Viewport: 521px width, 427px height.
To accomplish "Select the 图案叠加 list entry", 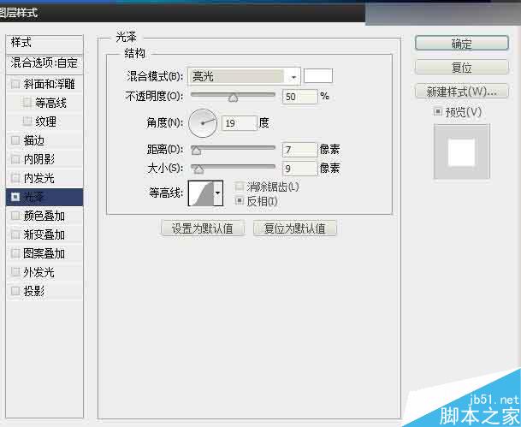I will tap(44, 253).
